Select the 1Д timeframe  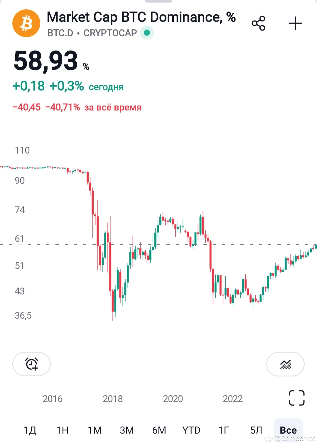point(30,430)
